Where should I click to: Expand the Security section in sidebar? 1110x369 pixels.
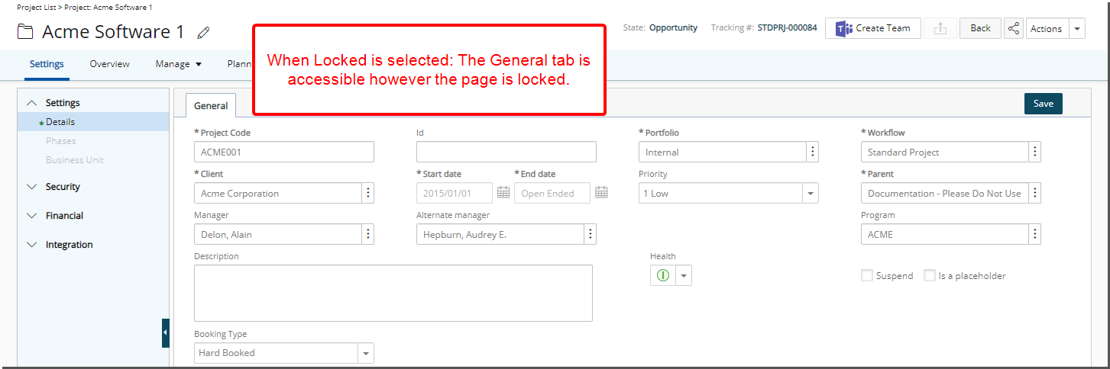63,187
